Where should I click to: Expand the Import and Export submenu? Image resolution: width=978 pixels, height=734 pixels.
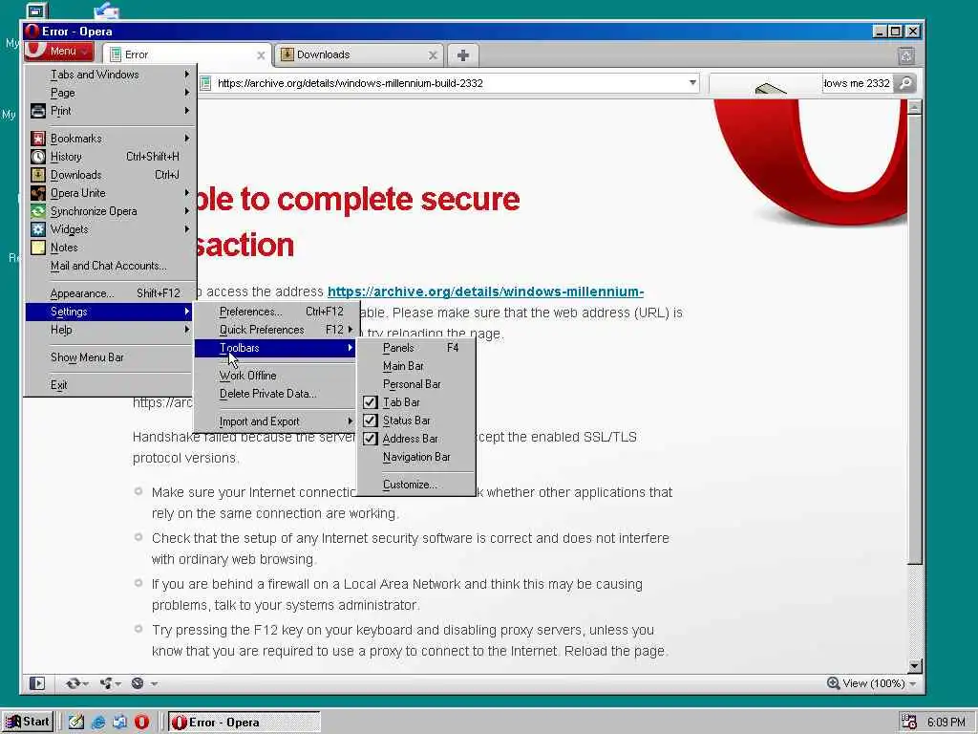pos(275,421)
